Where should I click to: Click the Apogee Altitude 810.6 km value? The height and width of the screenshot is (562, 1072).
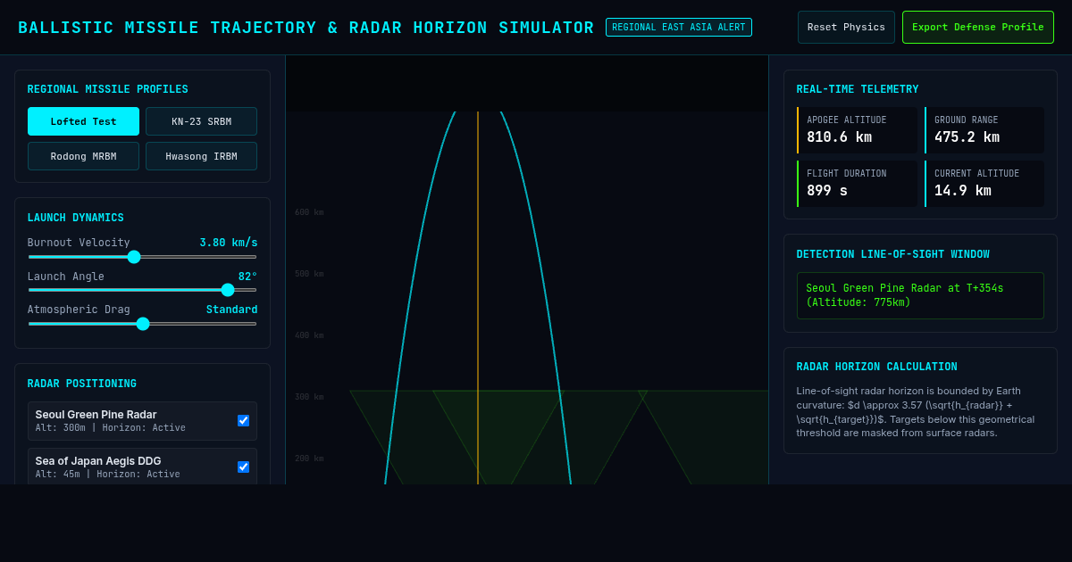pos(839,137)
